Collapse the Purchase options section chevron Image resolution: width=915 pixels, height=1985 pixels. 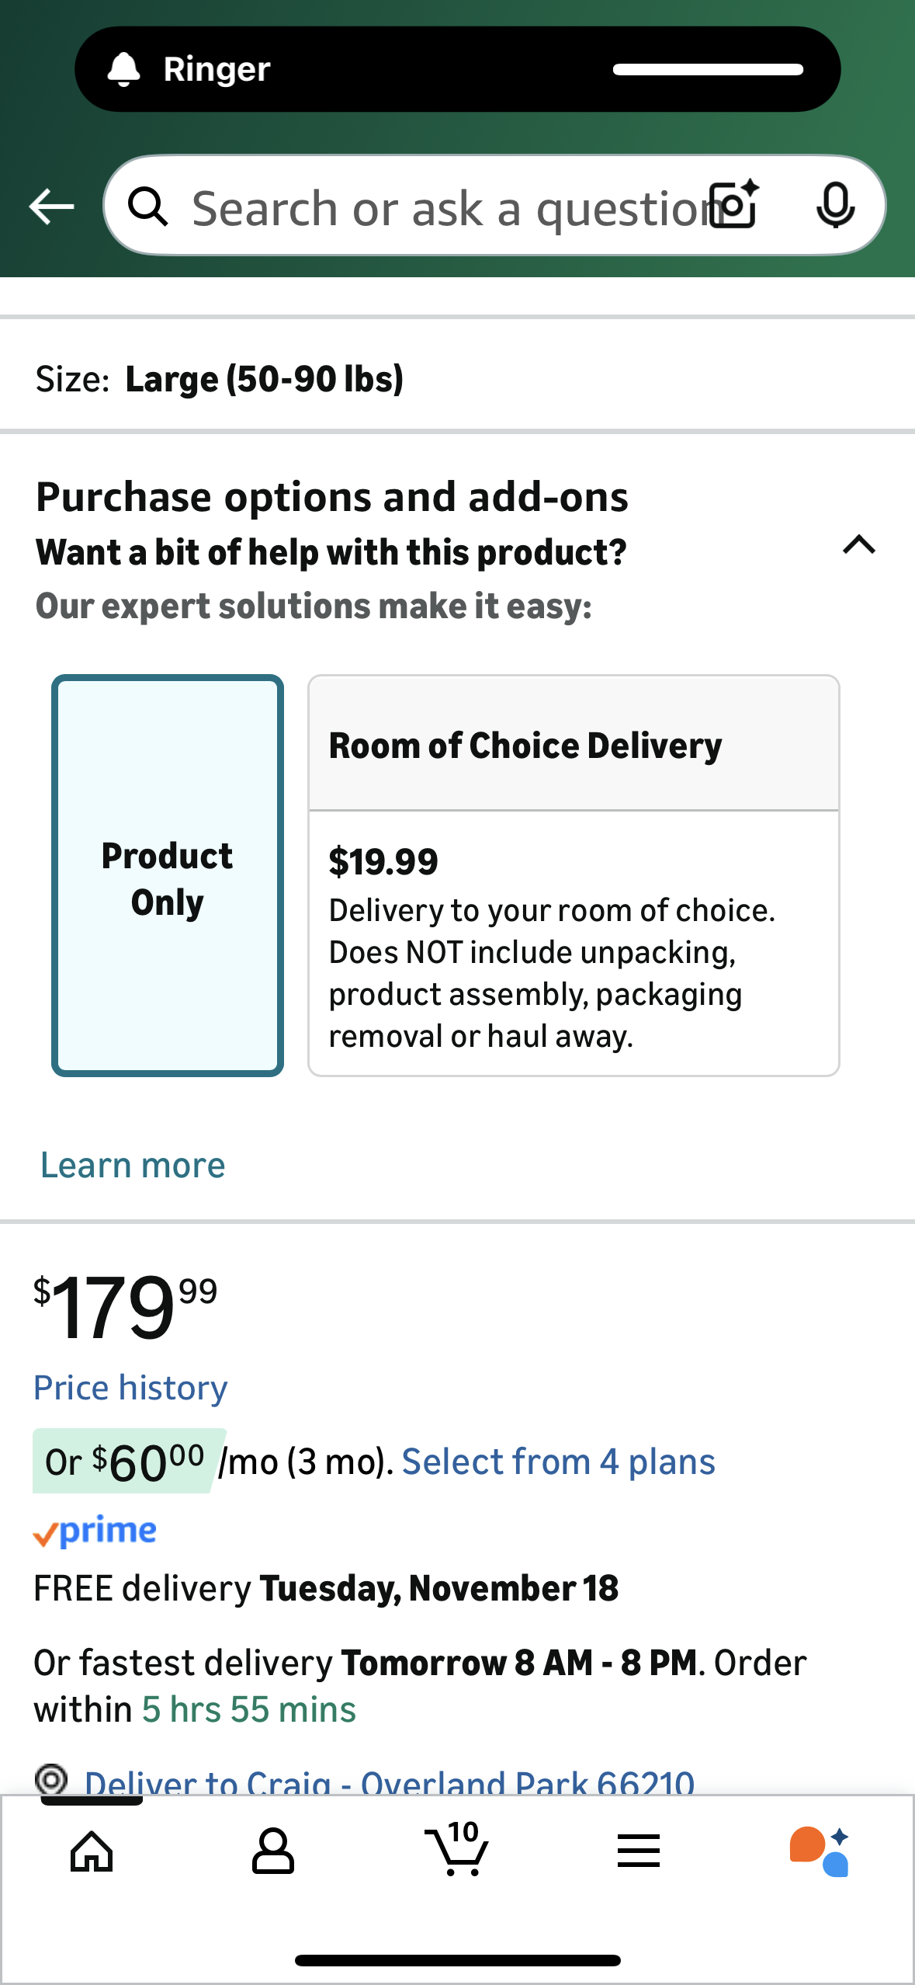[859, 545]
